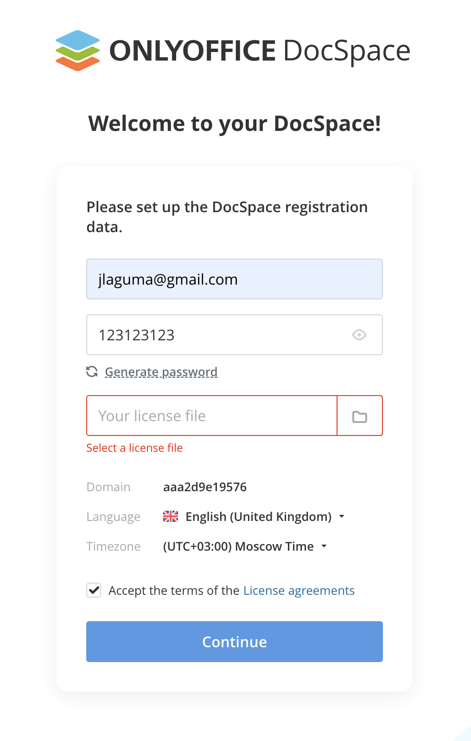This screenshot has width=471, height=741.
Task: Click the Your license file input
Action: click(x=212, y=416)
